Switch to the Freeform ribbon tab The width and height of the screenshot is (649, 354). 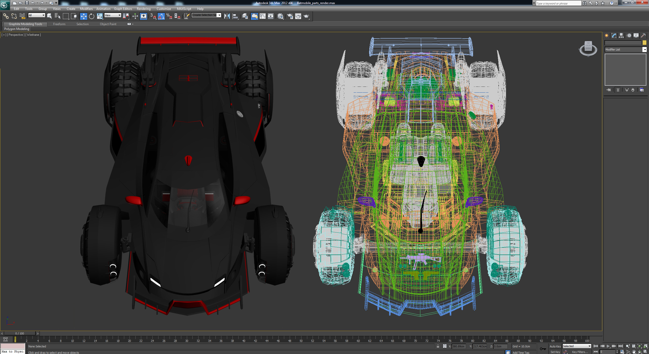click(x=59, y=24)
